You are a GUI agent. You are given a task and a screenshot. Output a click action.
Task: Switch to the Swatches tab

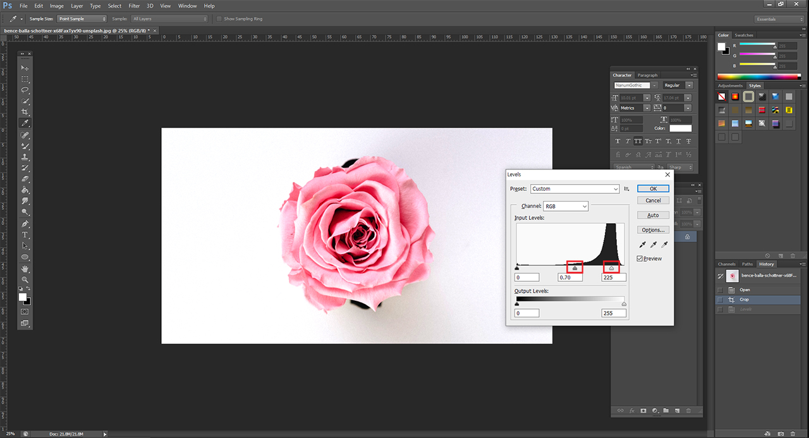(744, 35)
